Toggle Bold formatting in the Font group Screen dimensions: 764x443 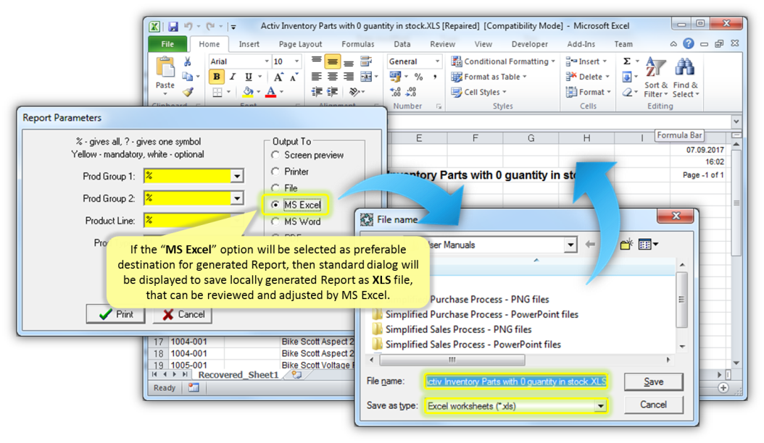click(x=216, y=77)
